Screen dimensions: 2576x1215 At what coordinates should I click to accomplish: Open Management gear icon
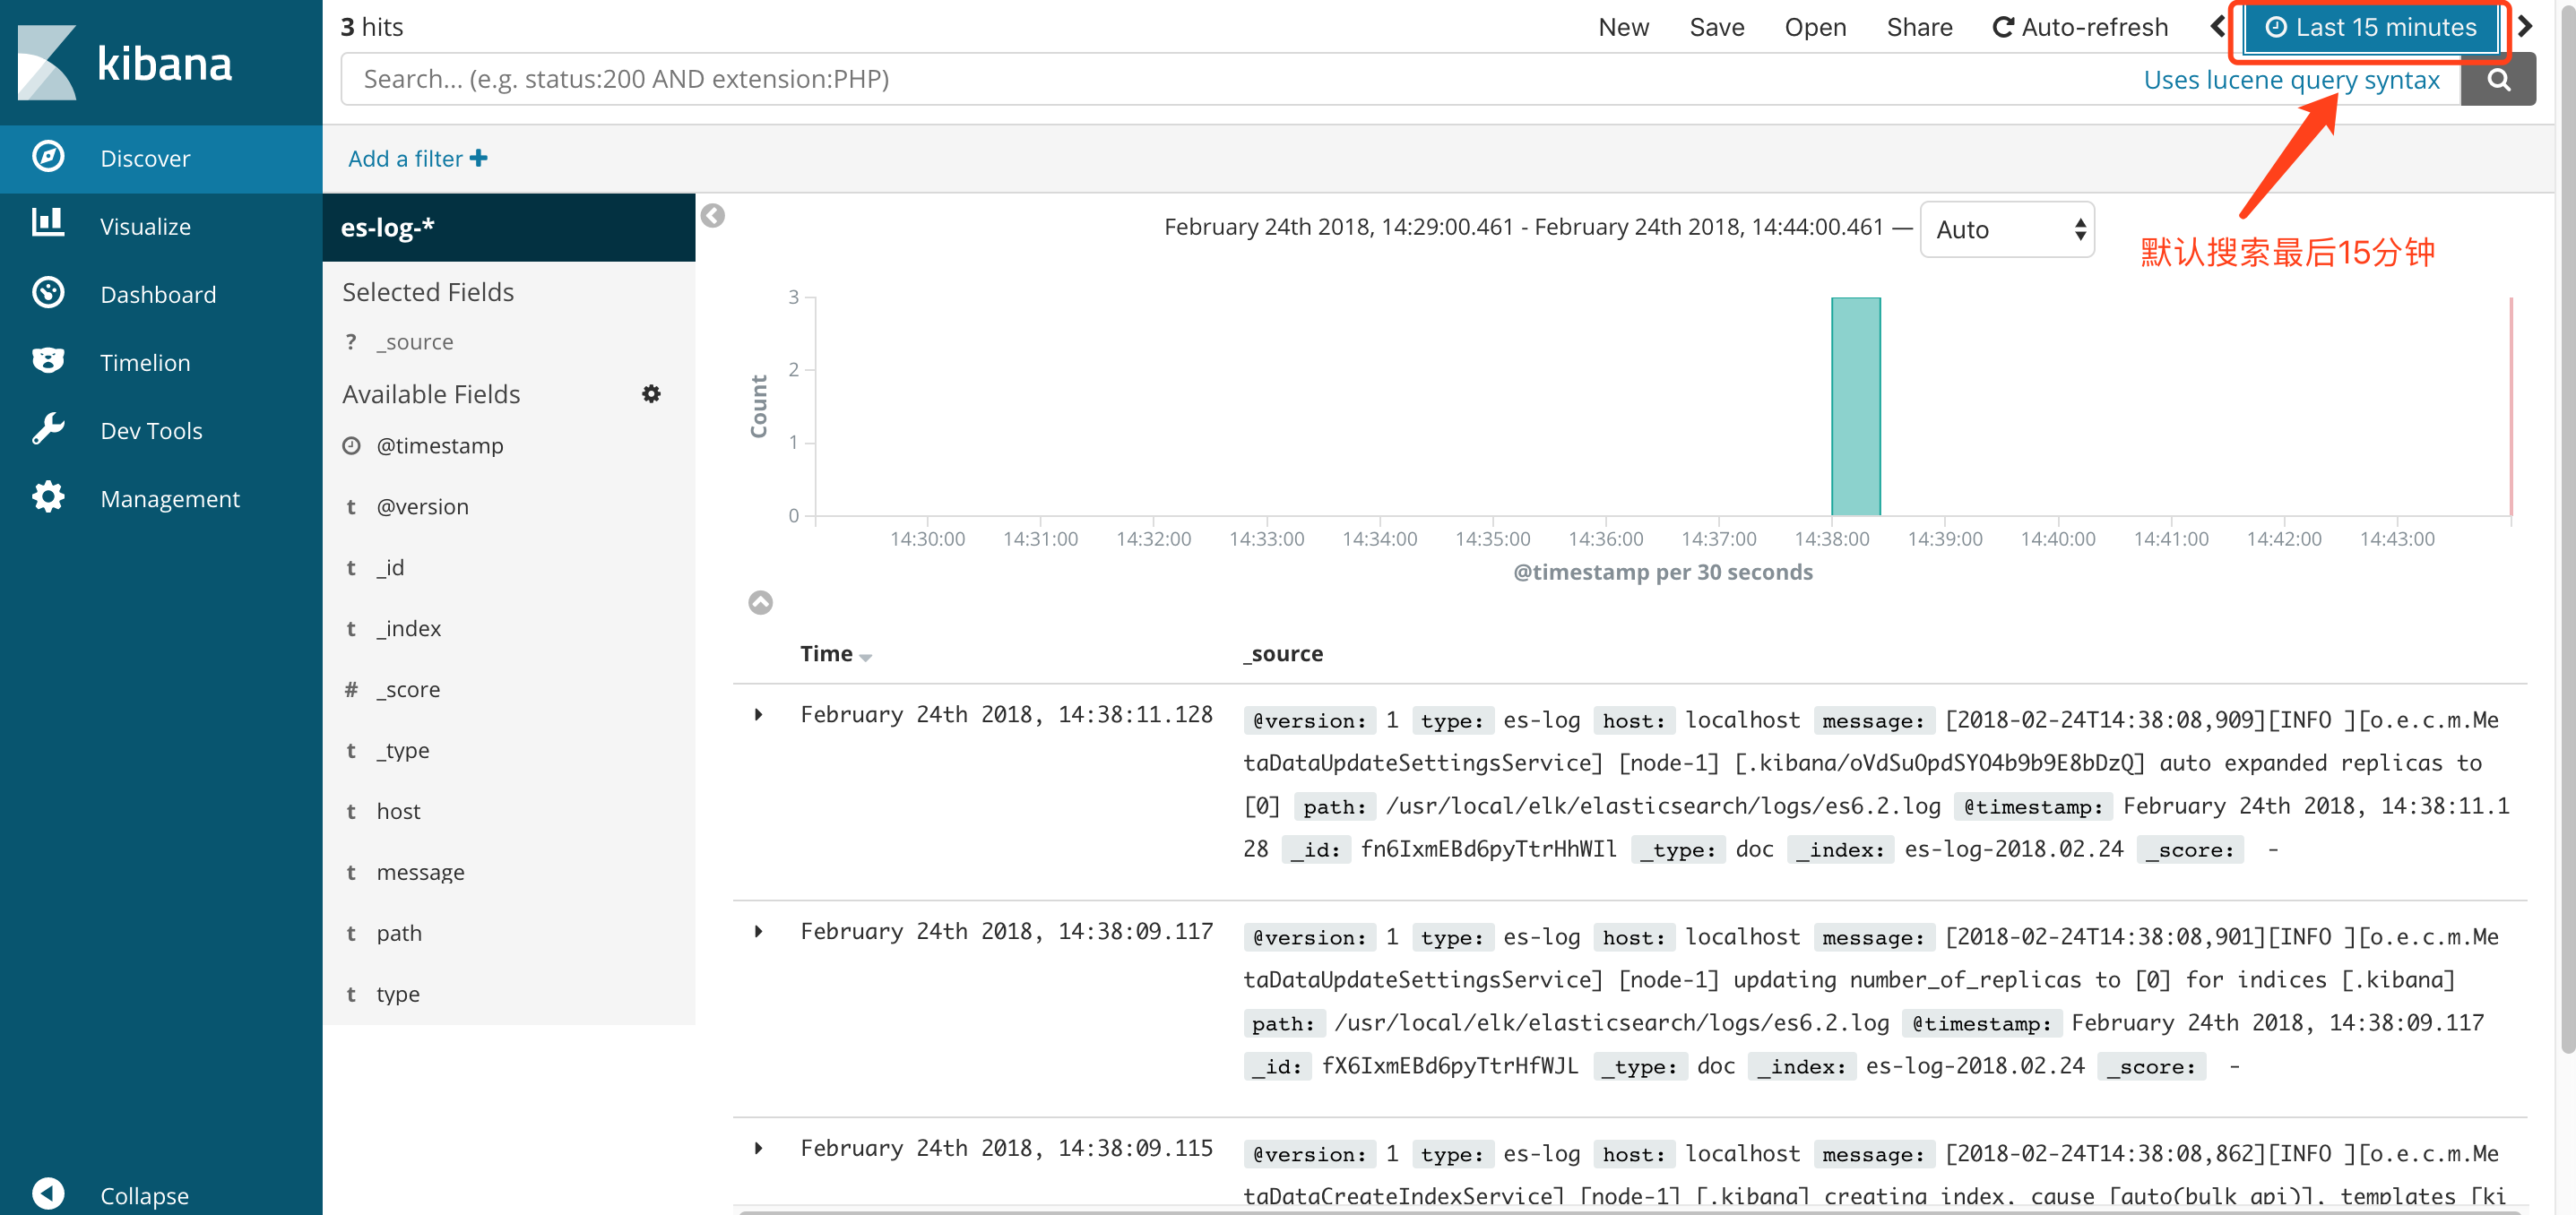coord(48,497)
